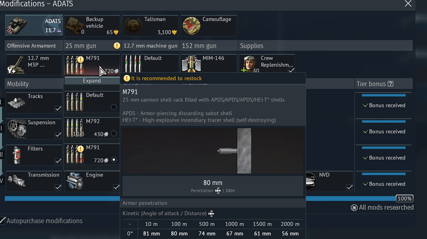Select the Default ammo belt radio button
The width and height of the screenshot is (427, 239).
pyautogui.click(x=114, y=107)
